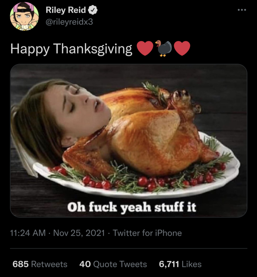Click the last red heart emoji
This screenshot has height=277, width=257.
(182, 48)
